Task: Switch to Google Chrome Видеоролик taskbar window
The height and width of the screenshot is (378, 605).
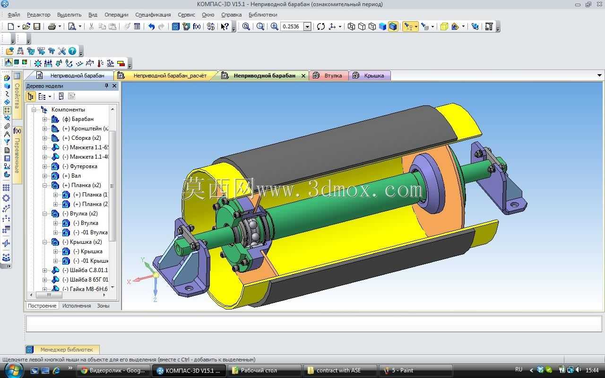Action: (x=113, y=370)
